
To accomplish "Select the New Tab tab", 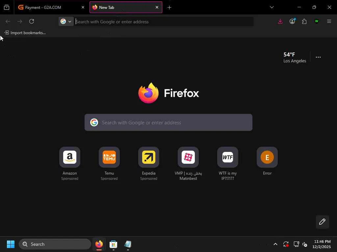I will [x=126, y=7].
